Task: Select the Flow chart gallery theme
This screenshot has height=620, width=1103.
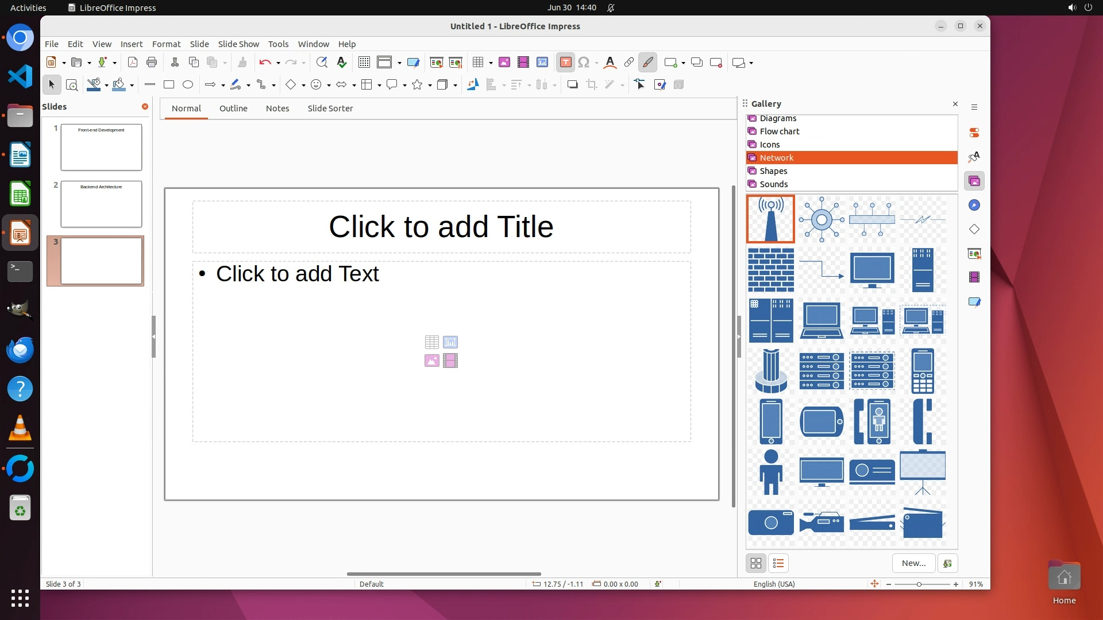Action: pyautogui.click(x=779, y=131)
